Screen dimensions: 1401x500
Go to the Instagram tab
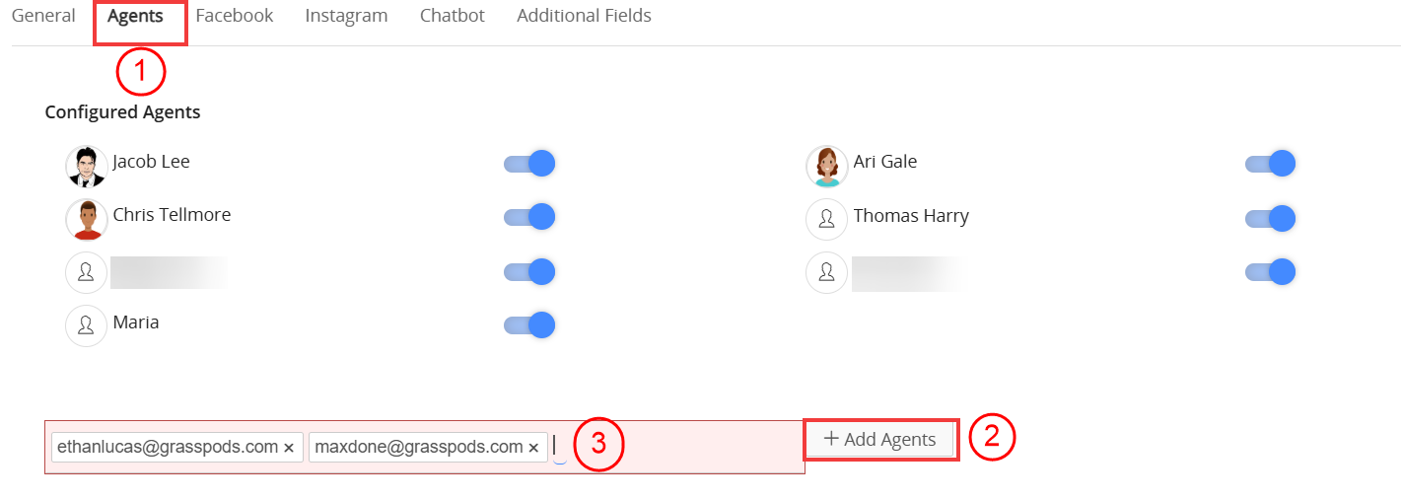[x=346, y=16]
